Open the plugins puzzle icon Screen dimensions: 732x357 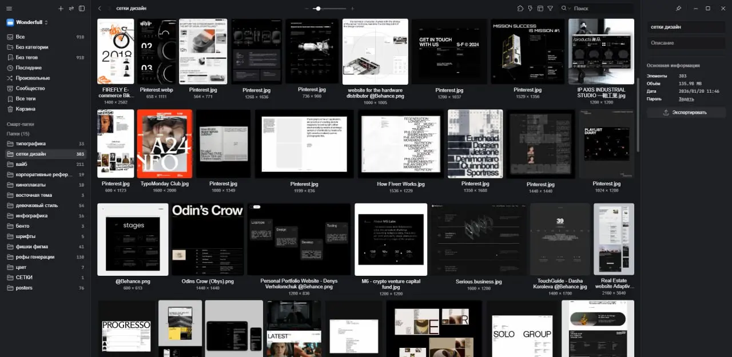520,9
